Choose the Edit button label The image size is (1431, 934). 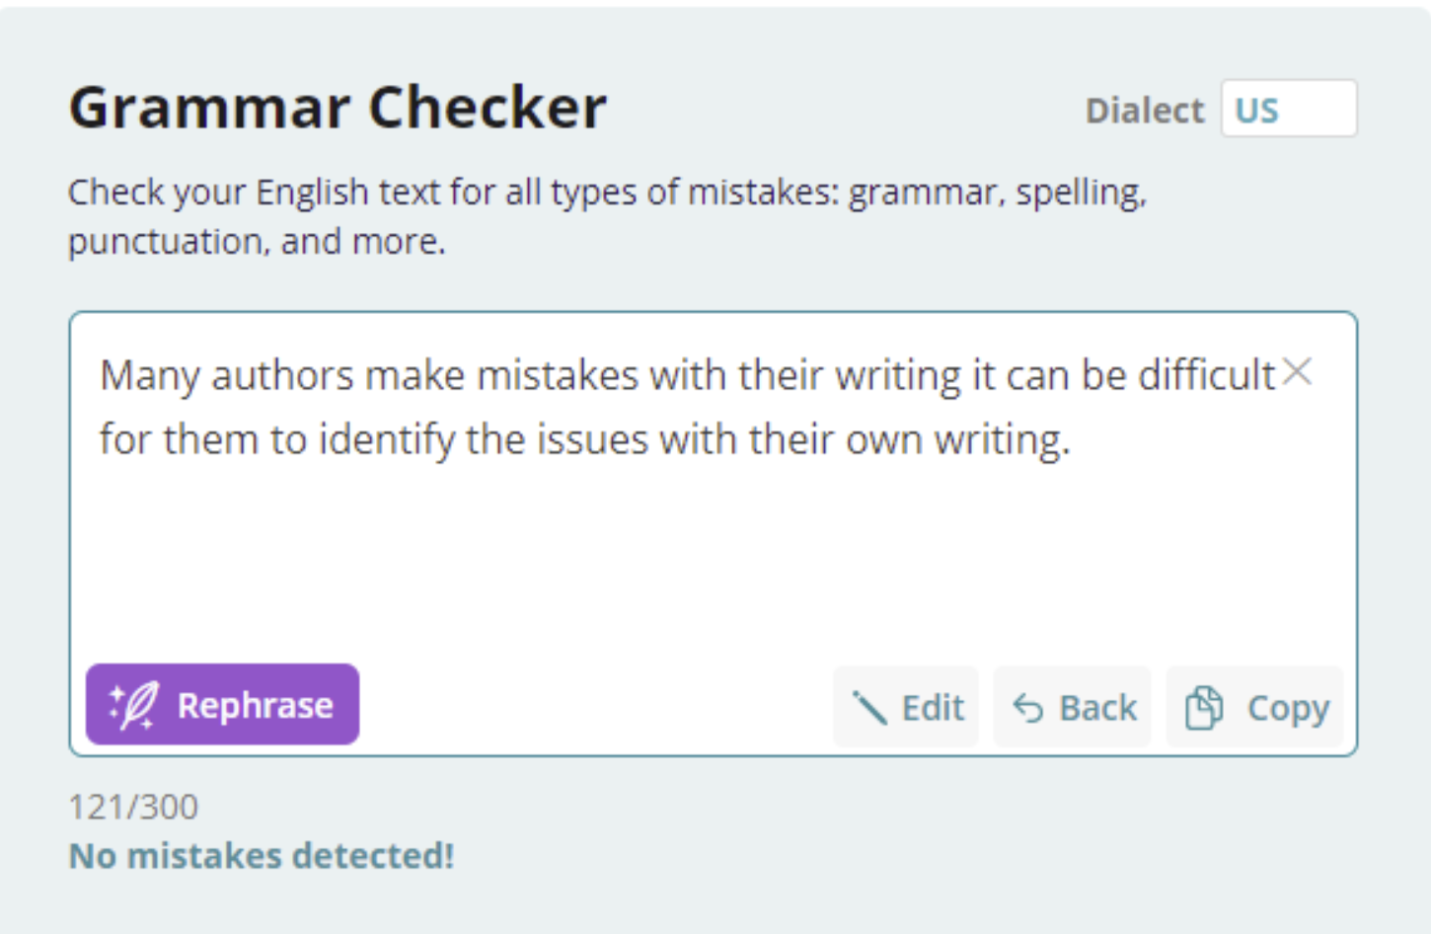(x=933, y=708)
